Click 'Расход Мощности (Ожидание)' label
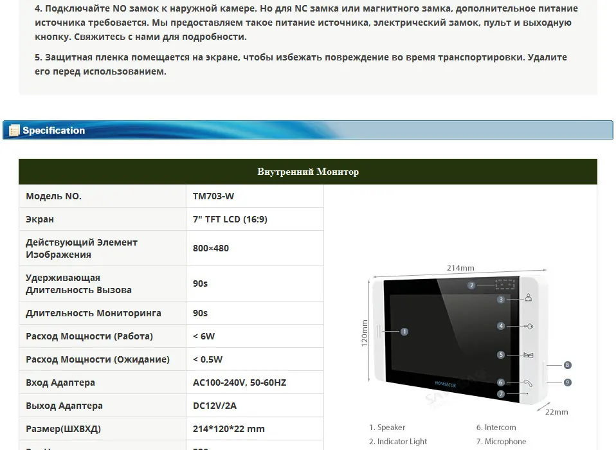 pos(98,359)
